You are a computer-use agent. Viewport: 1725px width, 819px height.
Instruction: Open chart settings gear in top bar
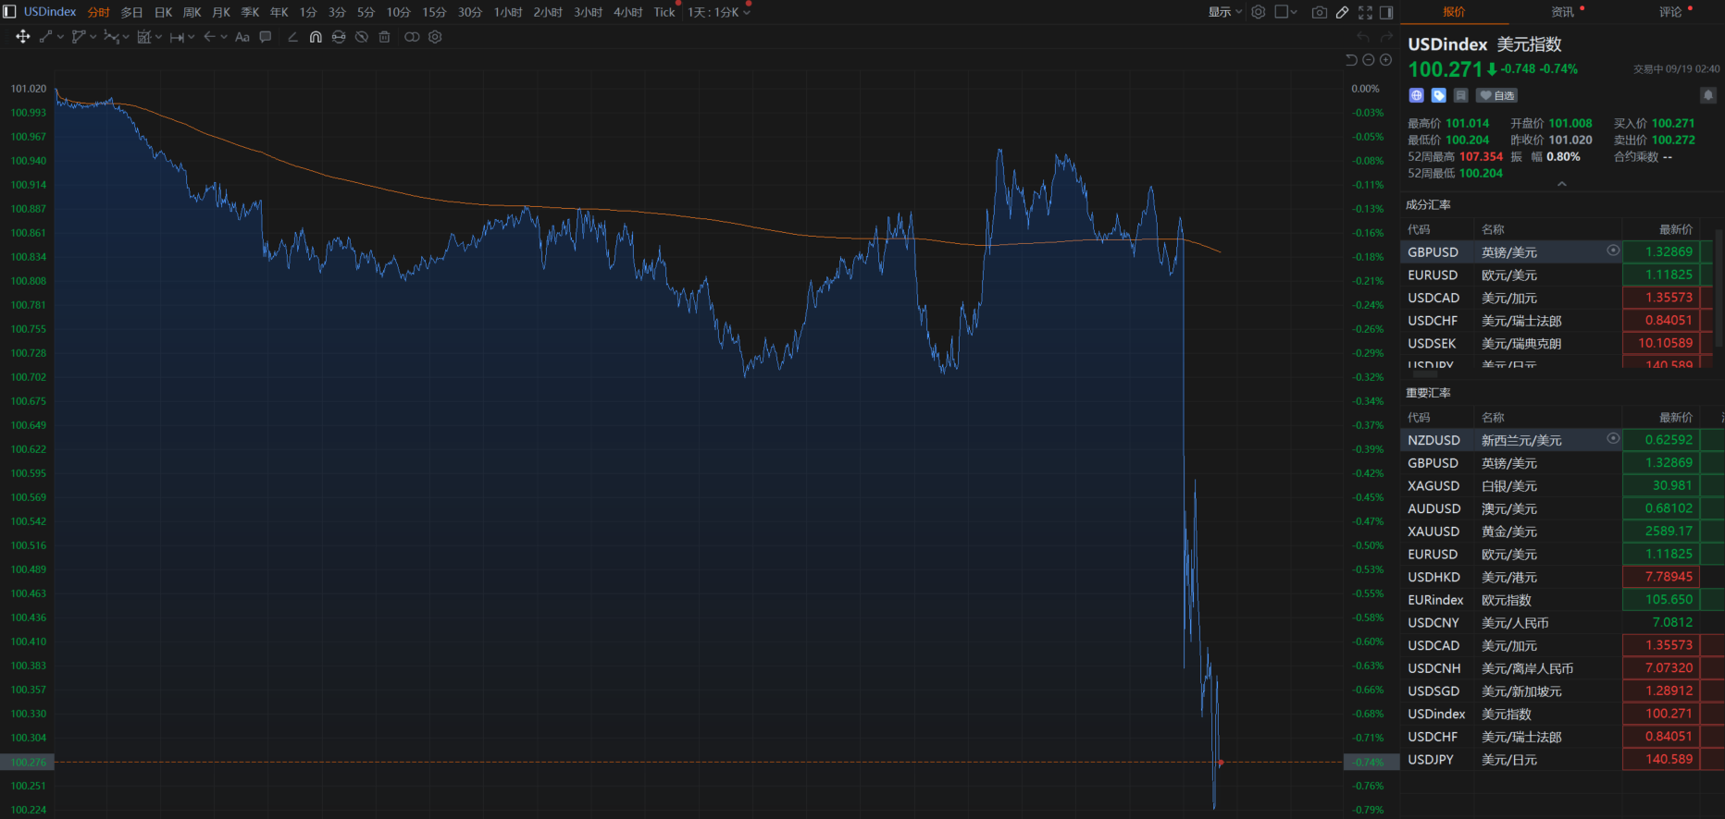pos(1259,12)
